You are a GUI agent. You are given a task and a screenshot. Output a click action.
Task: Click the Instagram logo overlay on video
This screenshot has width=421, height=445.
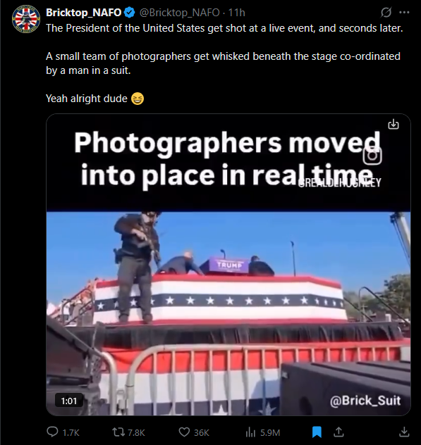(372, 156)
